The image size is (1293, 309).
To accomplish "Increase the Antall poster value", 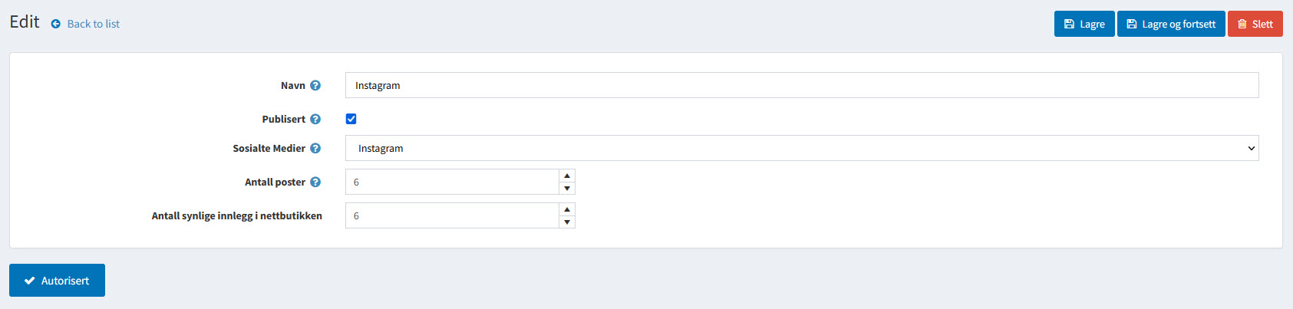I will click(x=567, y=176).
